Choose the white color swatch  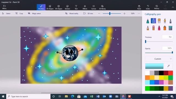(x=147, y=73)
